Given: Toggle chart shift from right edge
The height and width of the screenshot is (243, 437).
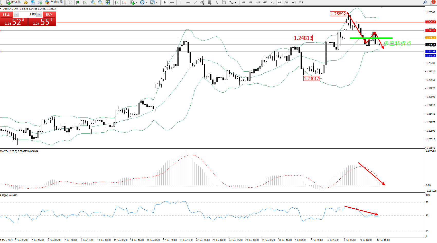Looking at the screenshot, I should (x=124, y=2).
